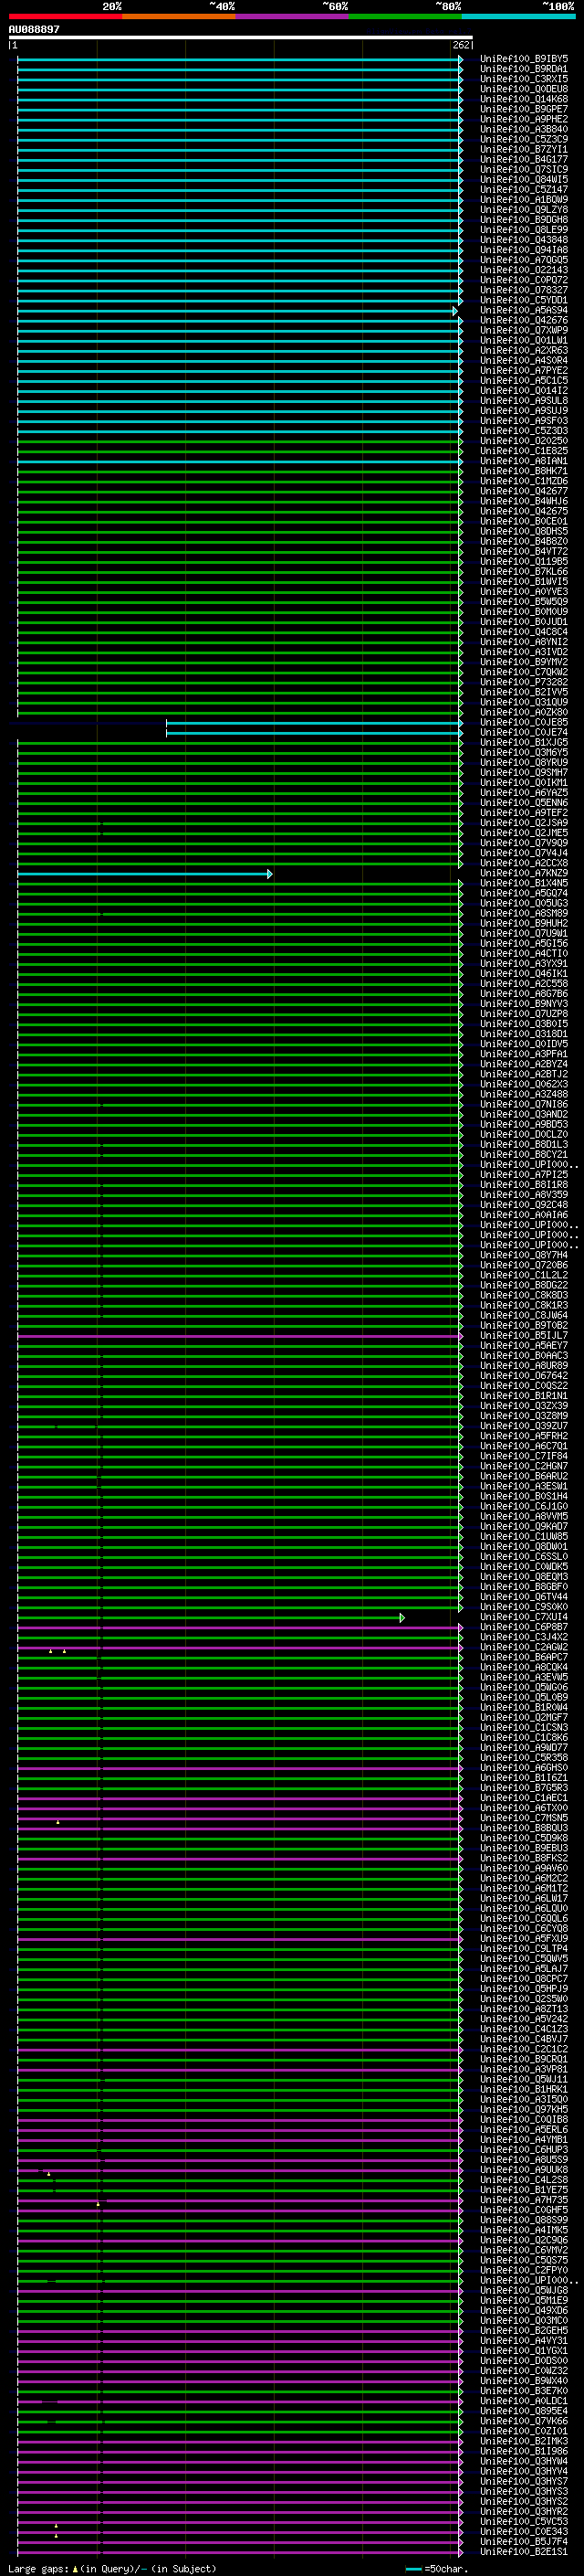Click the green ~80% identity legend swatch
This screenshot has height=2576, width=584.
click(x=405, y=16)
